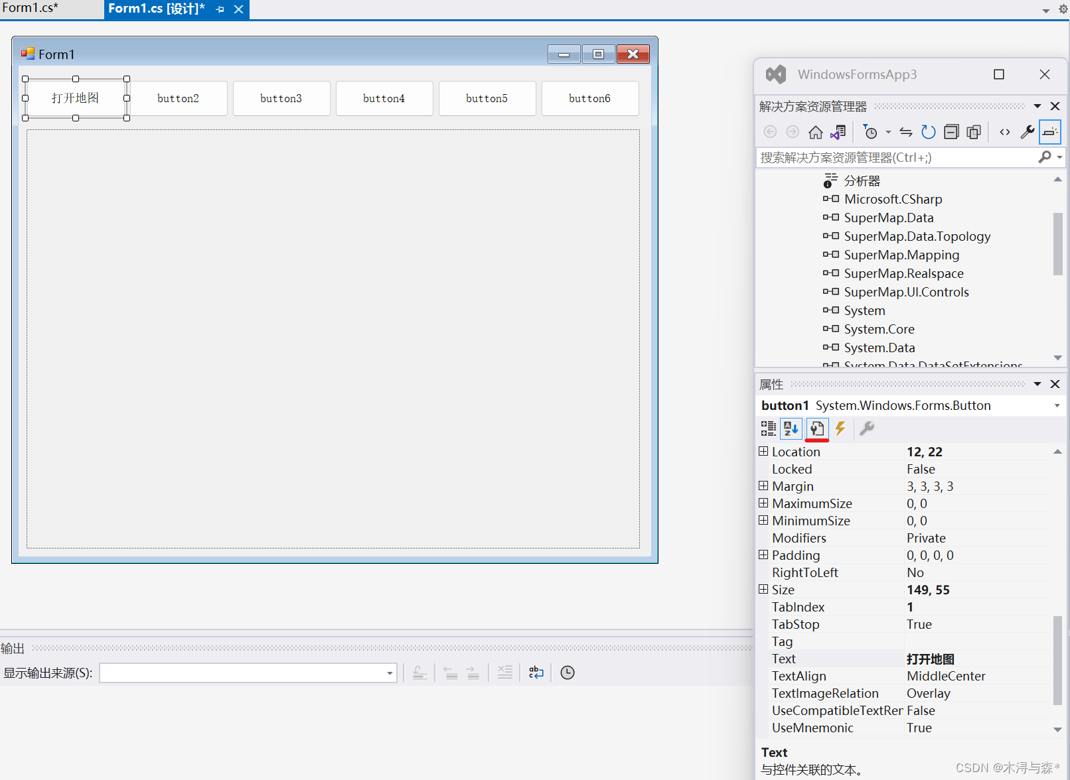
Task: Open the 显示输出来源 dropdown
Action: tap(388, 673)
